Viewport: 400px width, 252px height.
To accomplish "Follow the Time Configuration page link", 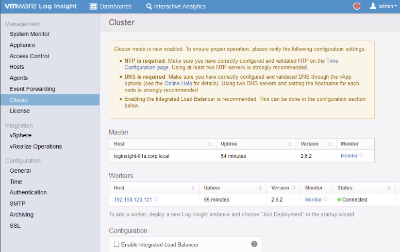I will pyautogui.click(x=146, y=67).
